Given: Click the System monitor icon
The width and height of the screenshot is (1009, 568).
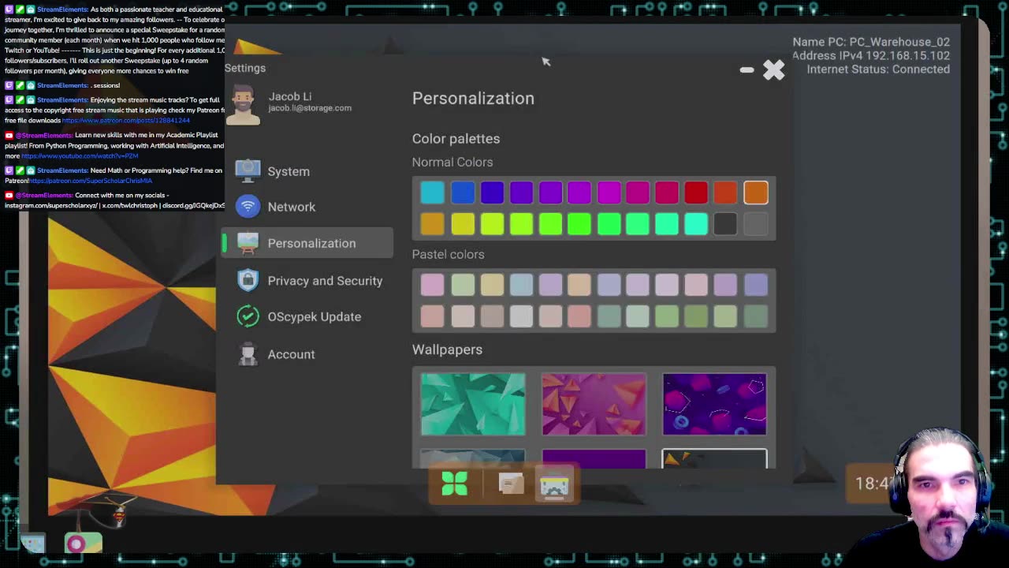Looking at the screenshot, I should [x=248, y=170].
